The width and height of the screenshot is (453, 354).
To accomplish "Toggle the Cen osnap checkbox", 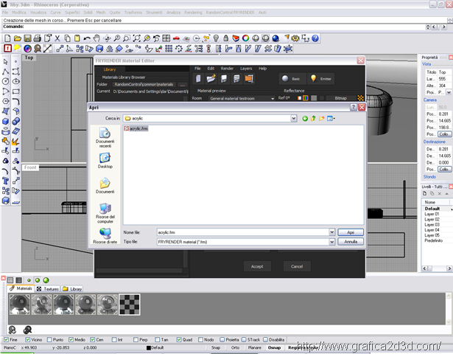I will click(x=93, y=339).
